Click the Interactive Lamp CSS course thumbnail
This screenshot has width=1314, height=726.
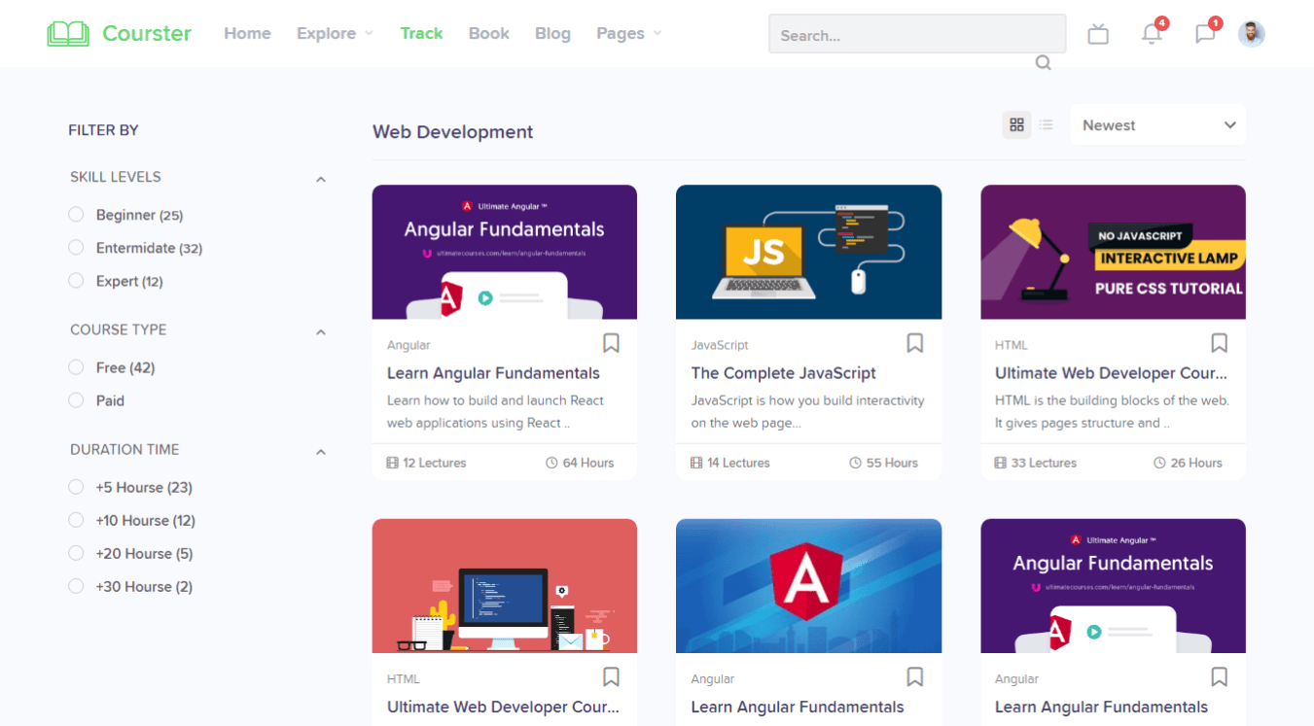tap(1113, 252)
